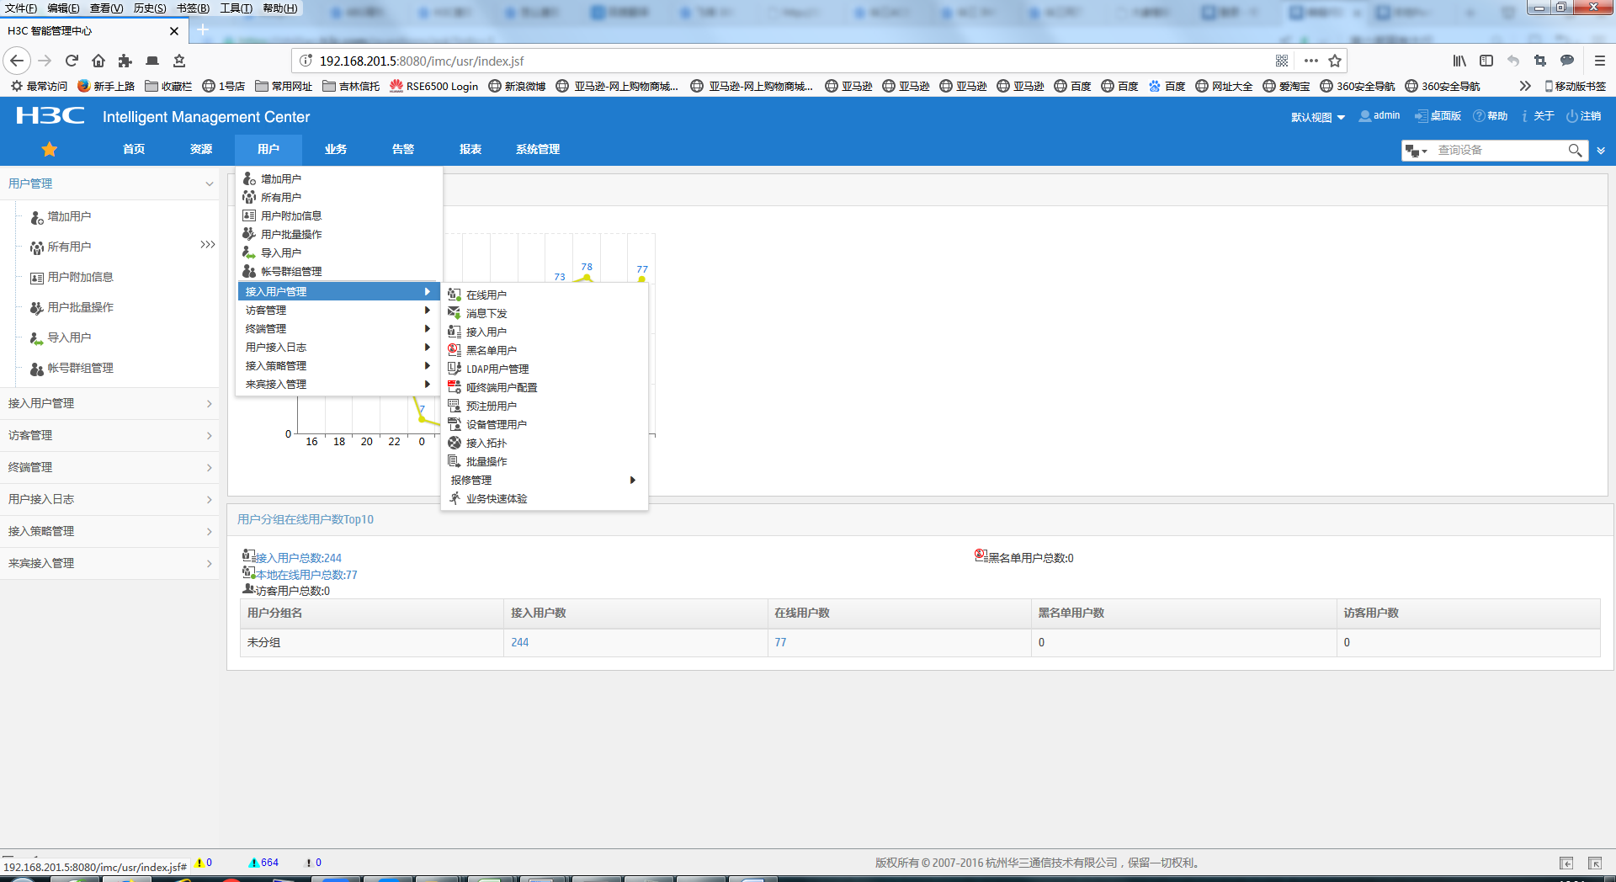This screenshot has width=1616, height=882.
Task: Open the 告警 navigation tab
Action: [x=403, y=149]
